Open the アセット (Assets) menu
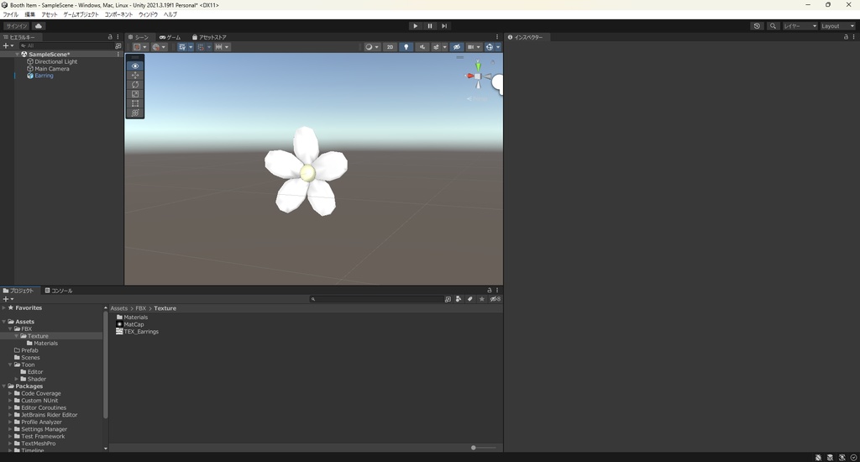 (x=49, y=14)
